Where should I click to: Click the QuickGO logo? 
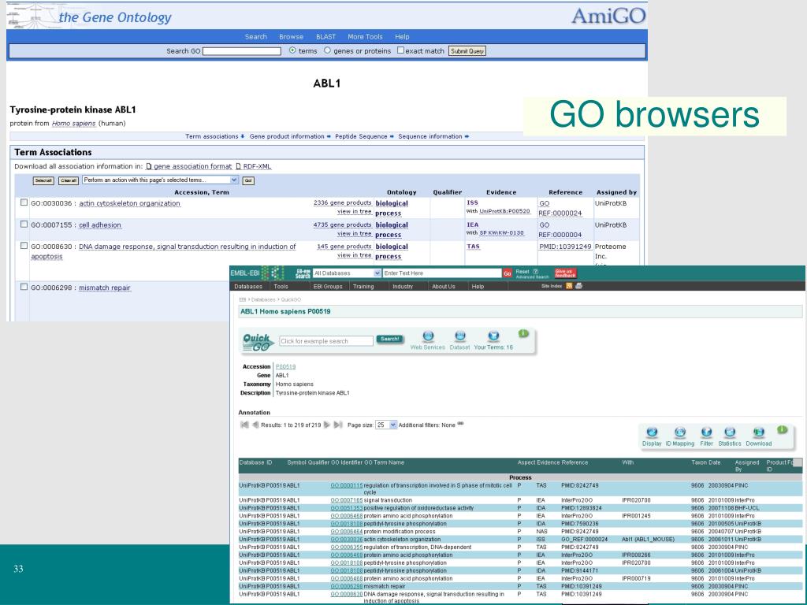click(258, 342)
